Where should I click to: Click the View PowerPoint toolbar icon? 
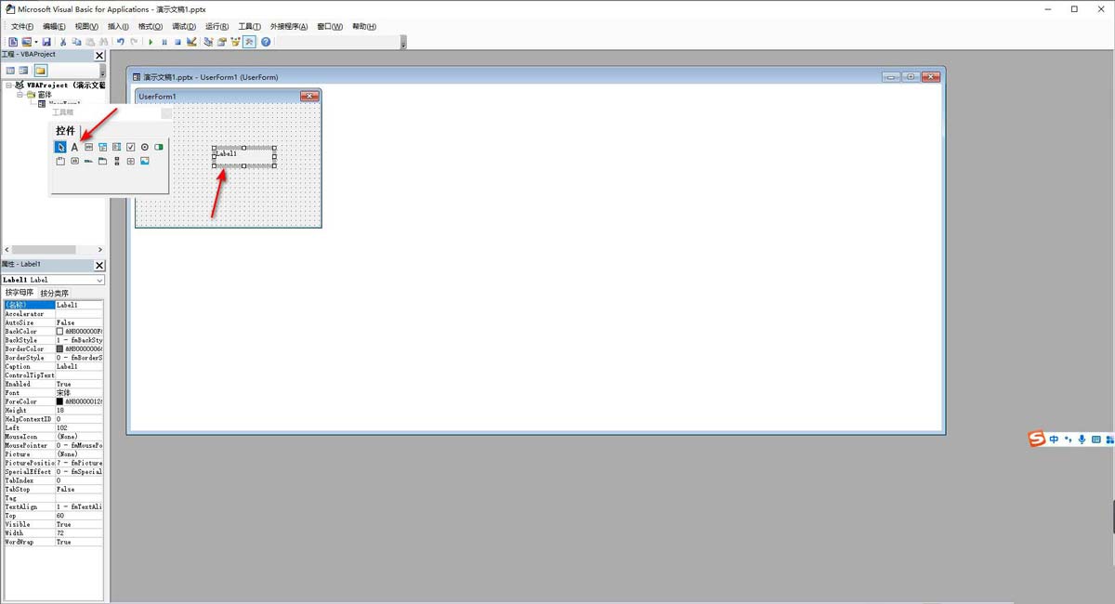[13, 42]
